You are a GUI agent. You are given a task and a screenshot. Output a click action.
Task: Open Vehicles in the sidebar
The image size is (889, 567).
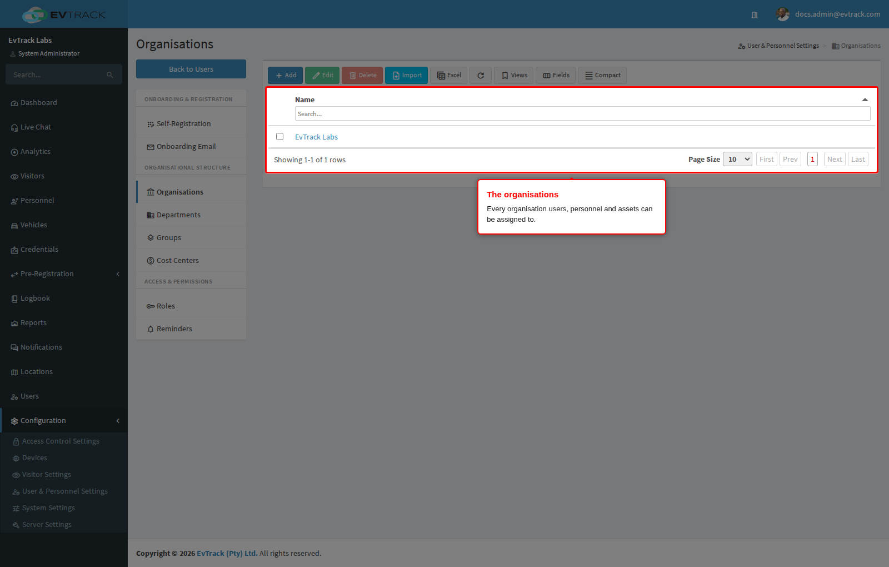tap(64, 225)
